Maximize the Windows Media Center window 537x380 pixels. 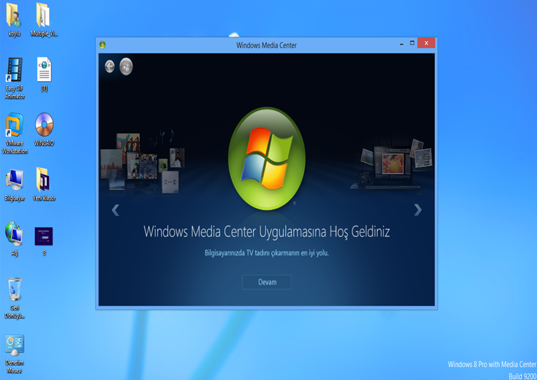coord(412,43)
